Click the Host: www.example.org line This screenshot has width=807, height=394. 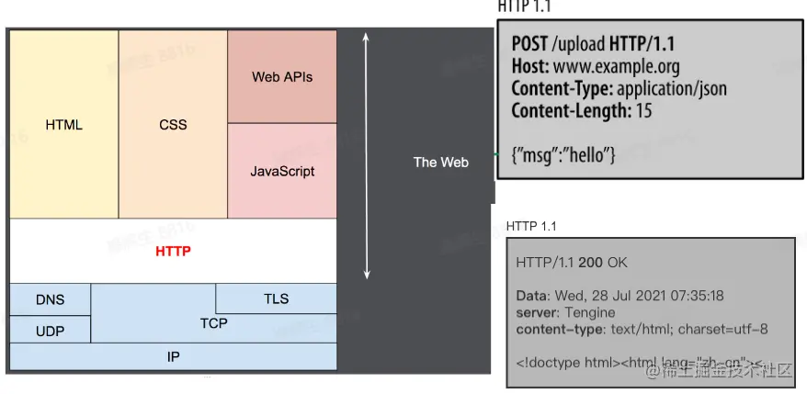coord(595,66)
